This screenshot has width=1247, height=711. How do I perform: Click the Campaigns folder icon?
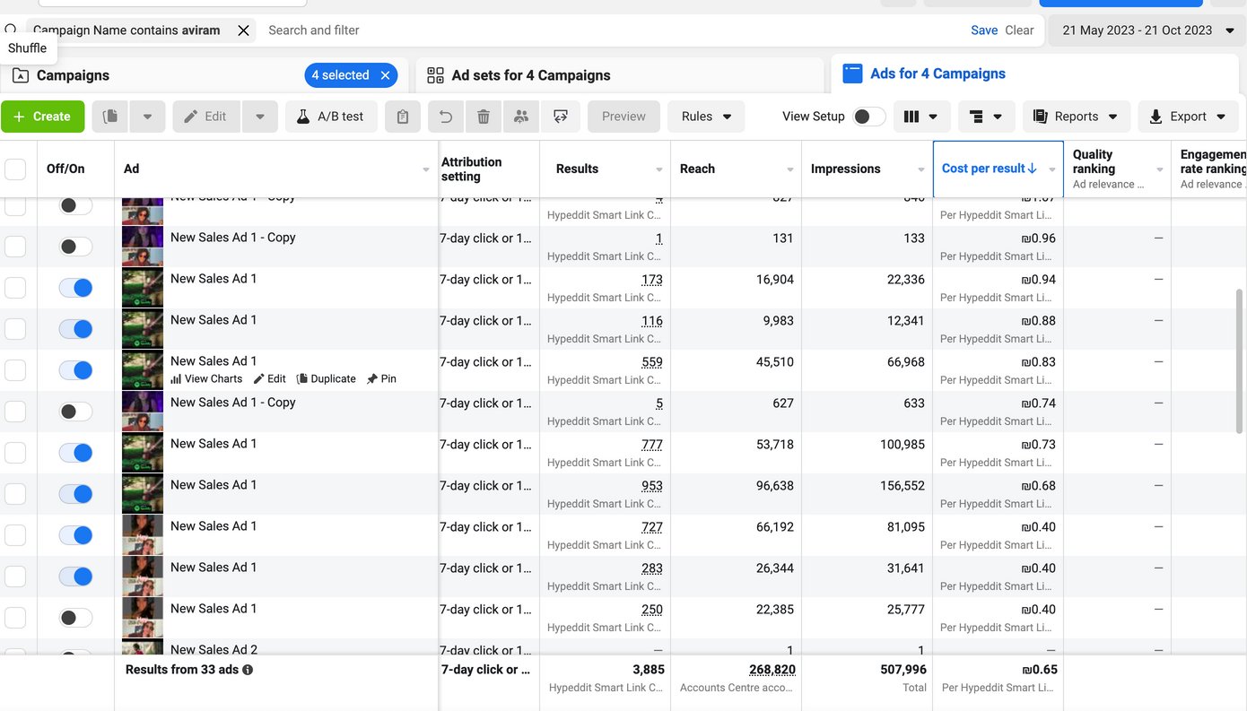(x=20, y=75)
